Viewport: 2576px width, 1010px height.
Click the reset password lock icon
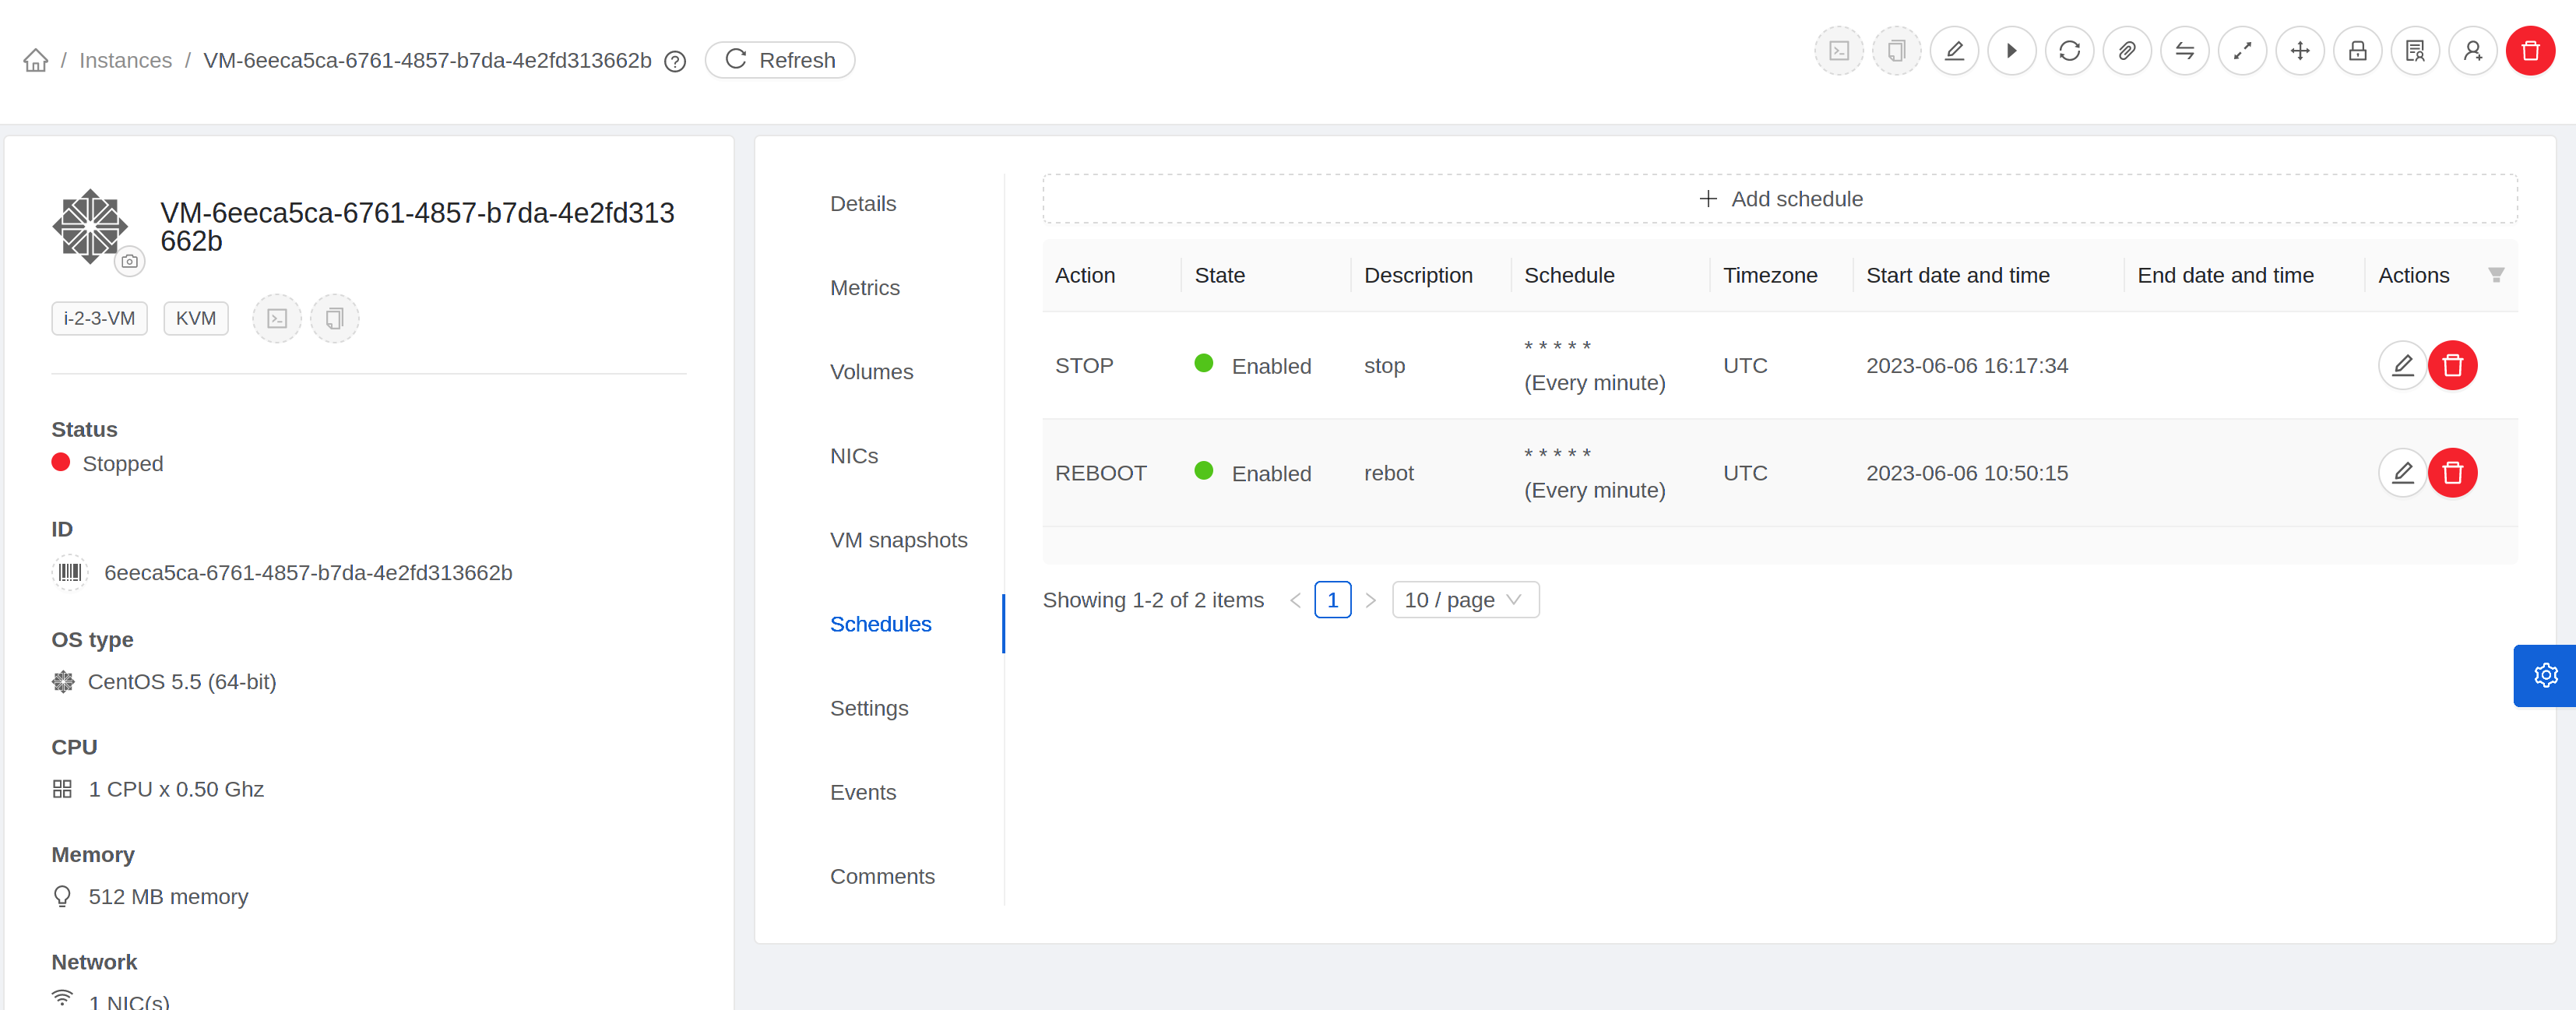[2357, 51]
